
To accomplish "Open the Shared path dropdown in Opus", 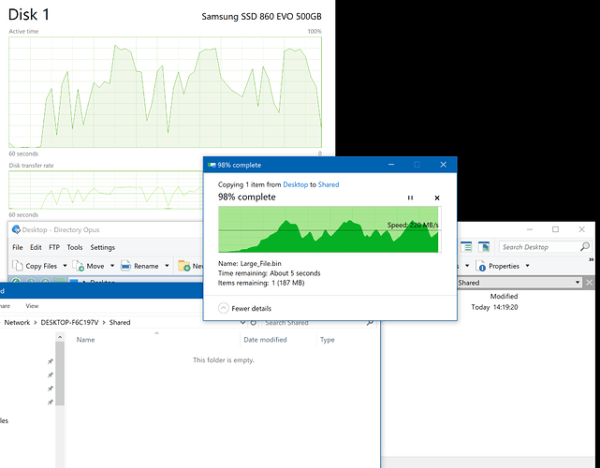I will (578, 283).
